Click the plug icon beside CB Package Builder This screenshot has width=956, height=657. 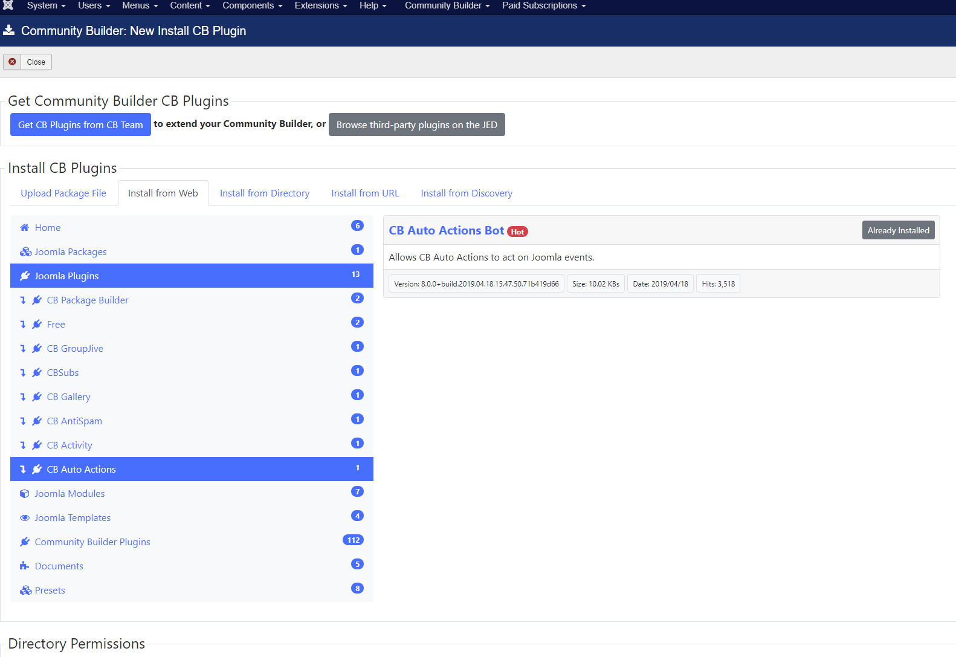[37, 300]
